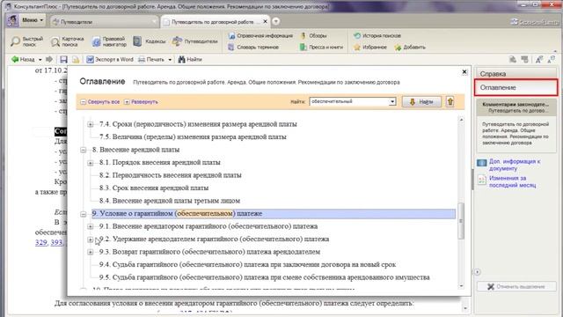Select 9.4 Судьба платежа при заключении договора

pyautogui.click(x=247, y=265)
